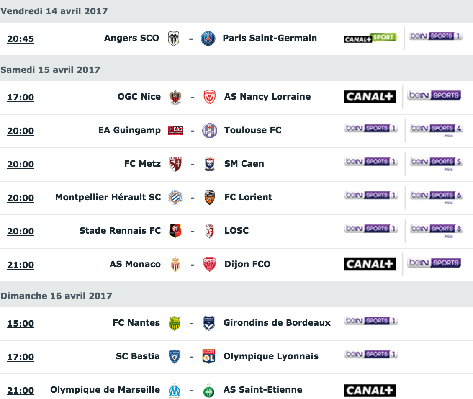
Task: Click the Canal+ logo on Nice-Nancy row
Action: pos(370,97)
